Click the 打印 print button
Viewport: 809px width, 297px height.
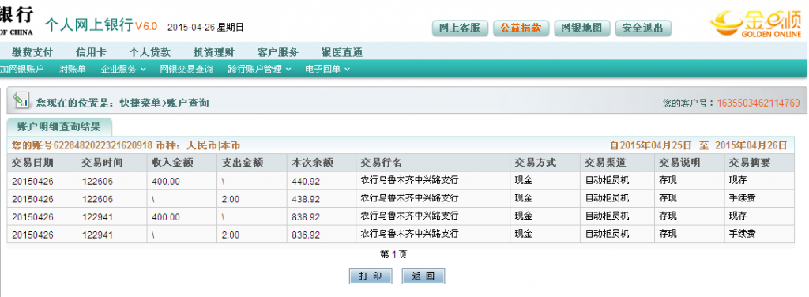371,276
